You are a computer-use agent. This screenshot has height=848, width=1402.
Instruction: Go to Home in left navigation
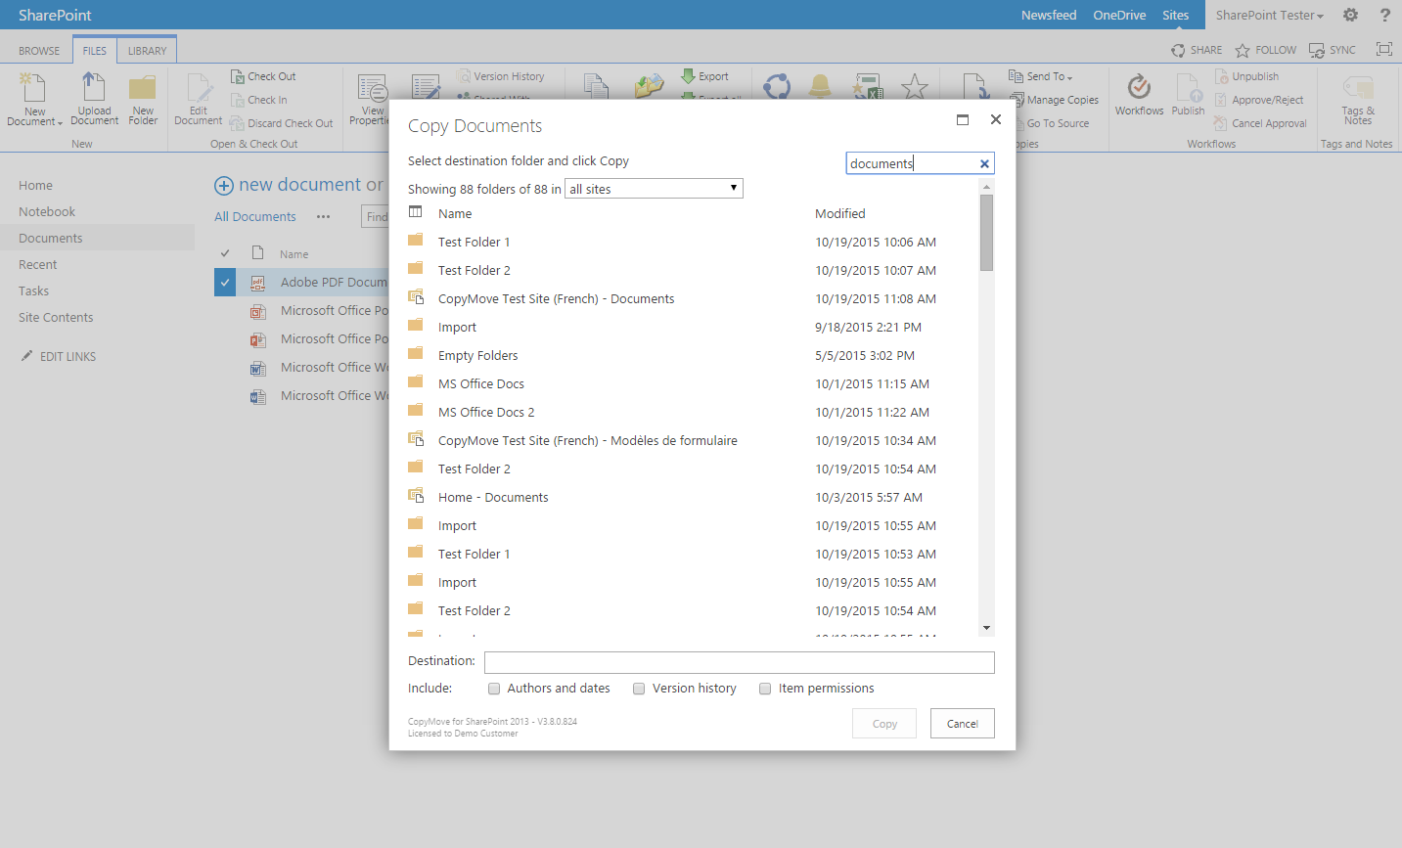(x=35, y=185)
